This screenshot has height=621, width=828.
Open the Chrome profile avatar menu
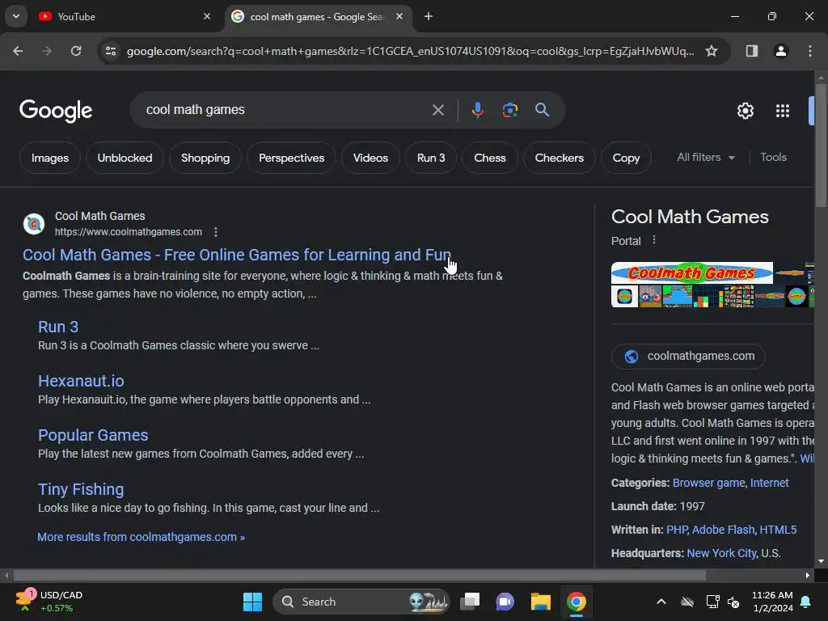point(780,51)
